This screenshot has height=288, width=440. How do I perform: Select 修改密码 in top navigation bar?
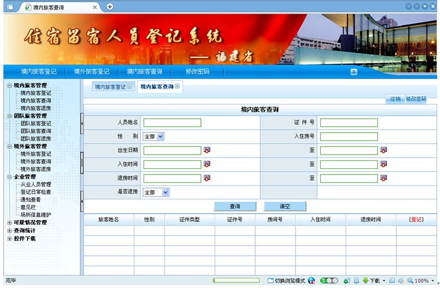pos(198,72)
